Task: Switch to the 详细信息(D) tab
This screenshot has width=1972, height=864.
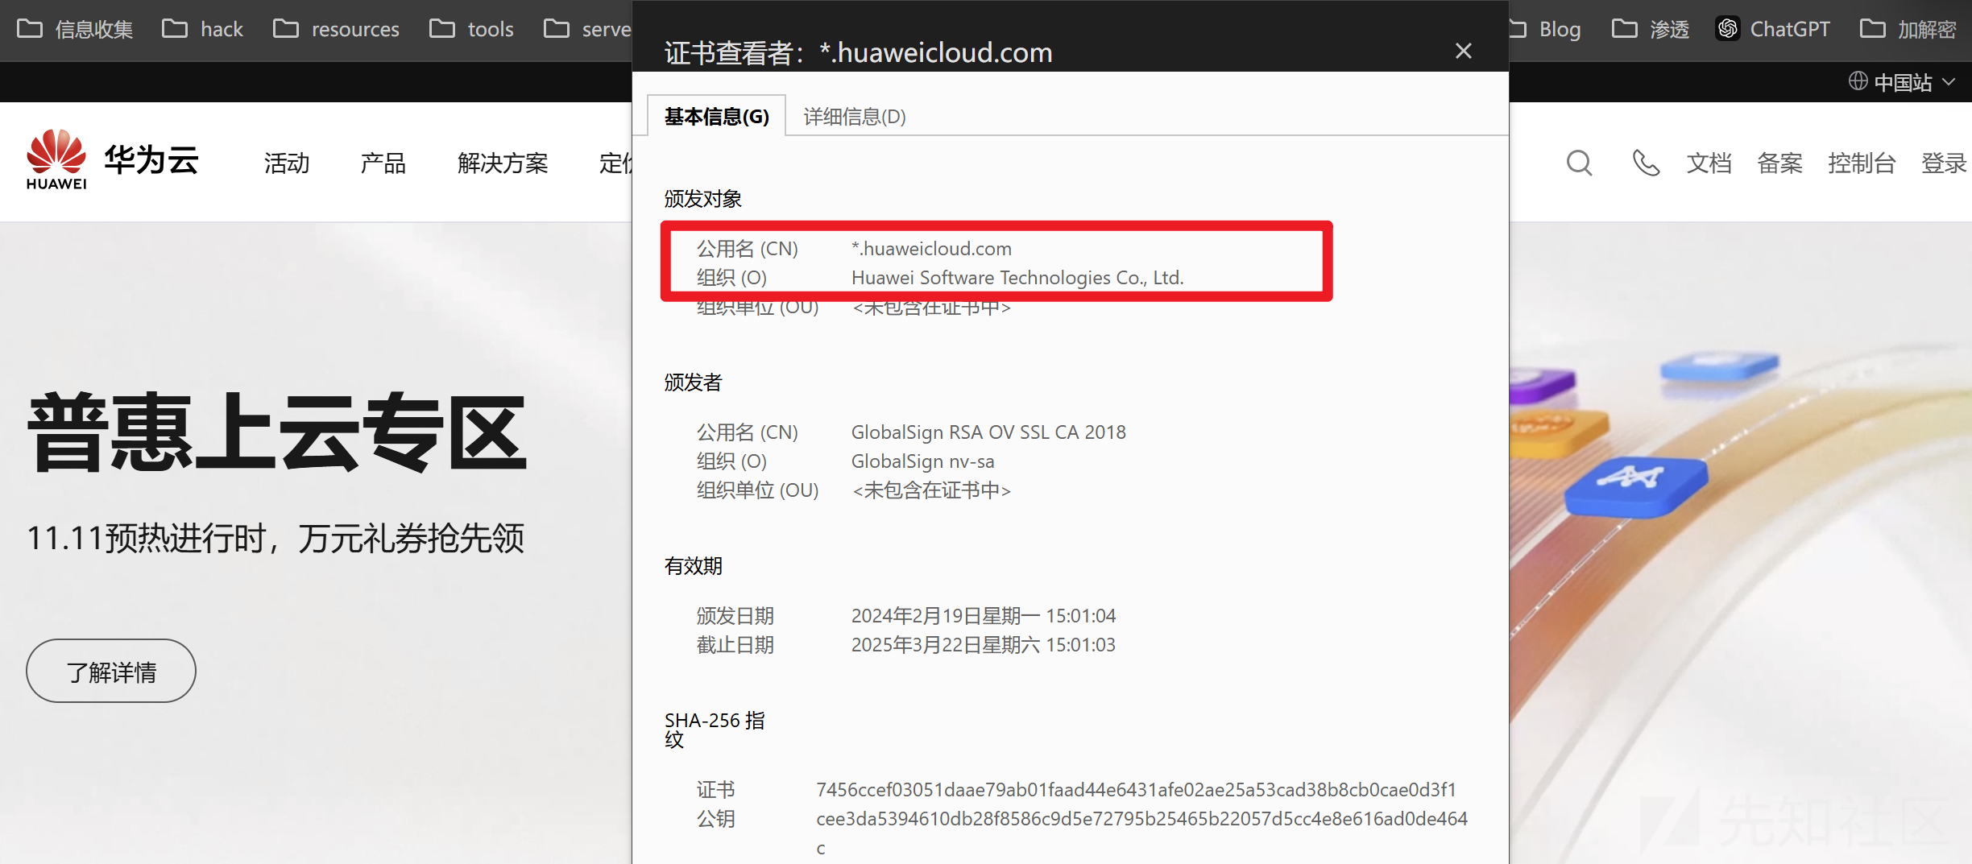Action: tap(855, 117)
